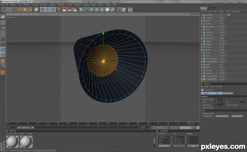
Task: Select the Rotate tool circular icon
Action: click(x=30, y=9)
